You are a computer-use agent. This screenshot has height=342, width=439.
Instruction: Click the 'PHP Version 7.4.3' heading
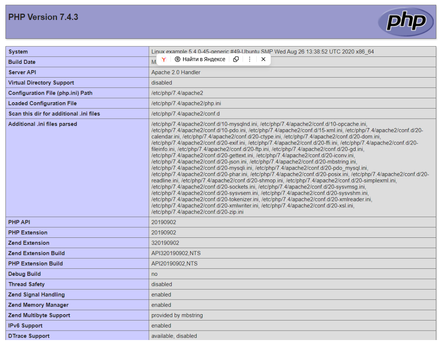pyautogui.click(x=43, y=17)
